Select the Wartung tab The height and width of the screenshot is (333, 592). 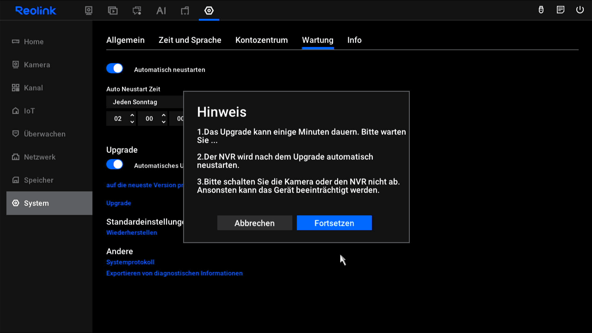click(318, 40)
